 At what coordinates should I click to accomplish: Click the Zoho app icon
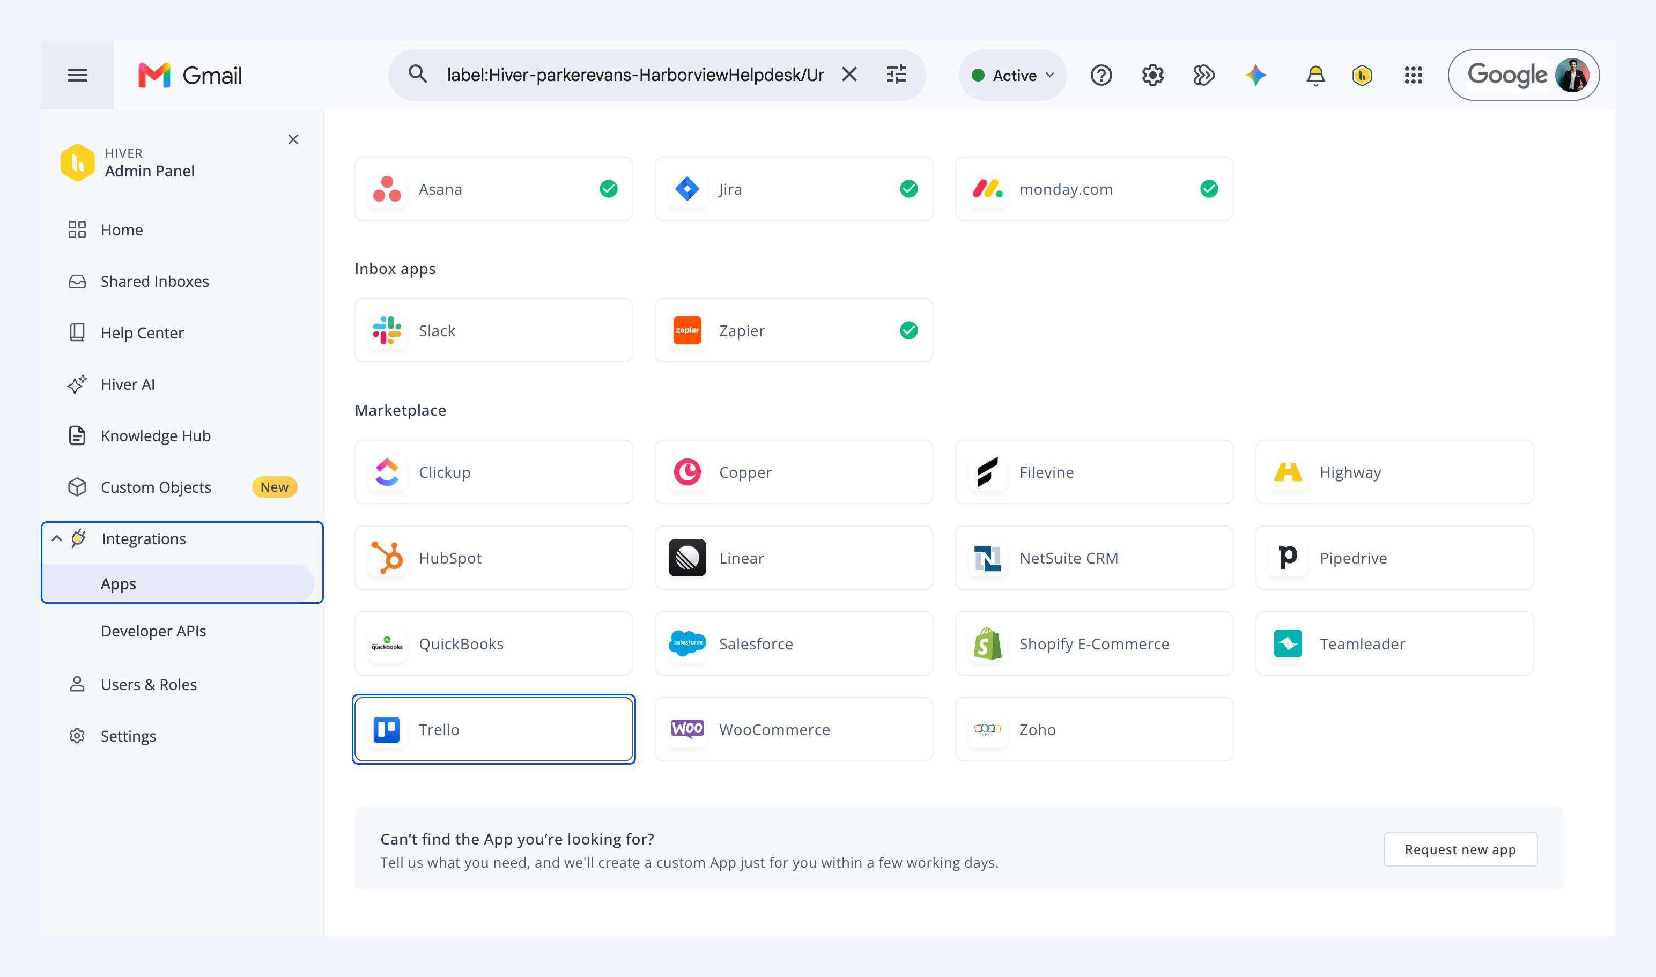(988, 729)
